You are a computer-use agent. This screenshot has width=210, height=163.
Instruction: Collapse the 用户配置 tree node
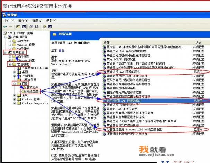coord(5,53)
